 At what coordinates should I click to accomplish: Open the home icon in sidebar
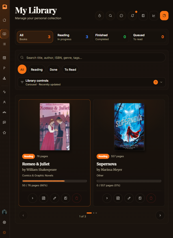coord(5,20)
